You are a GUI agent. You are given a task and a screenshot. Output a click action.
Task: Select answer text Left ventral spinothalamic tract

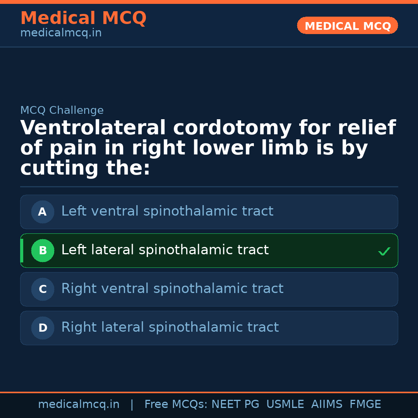coord(167,211)
